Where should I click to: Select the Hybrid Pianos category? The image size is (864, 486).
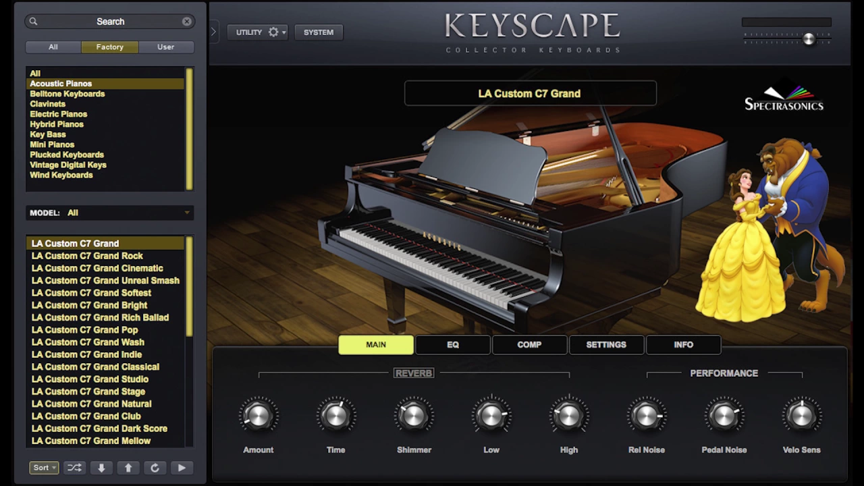tap(105, 124)
